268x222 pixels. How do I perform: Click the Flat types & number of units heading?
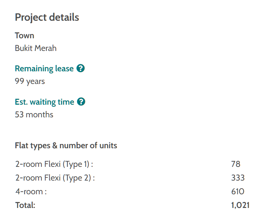tap(66, 145)
